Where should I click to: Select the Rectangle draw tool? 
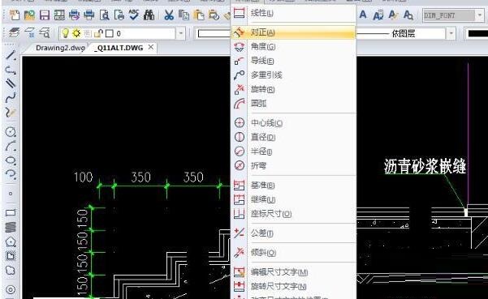click(11, 212)
